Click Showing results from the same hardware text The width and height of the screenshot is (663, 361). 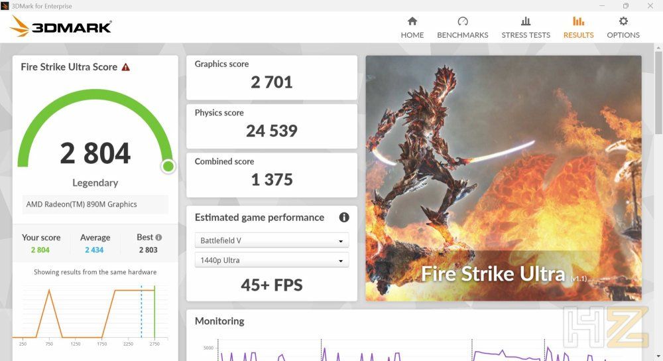pyautogui.click(x=95, y=272)
